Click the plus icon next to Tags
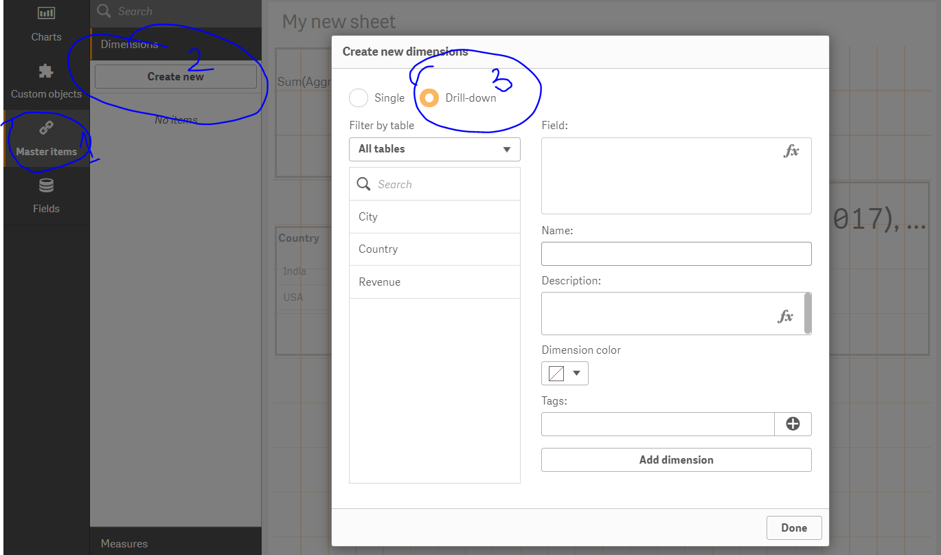 click(793, 424)
